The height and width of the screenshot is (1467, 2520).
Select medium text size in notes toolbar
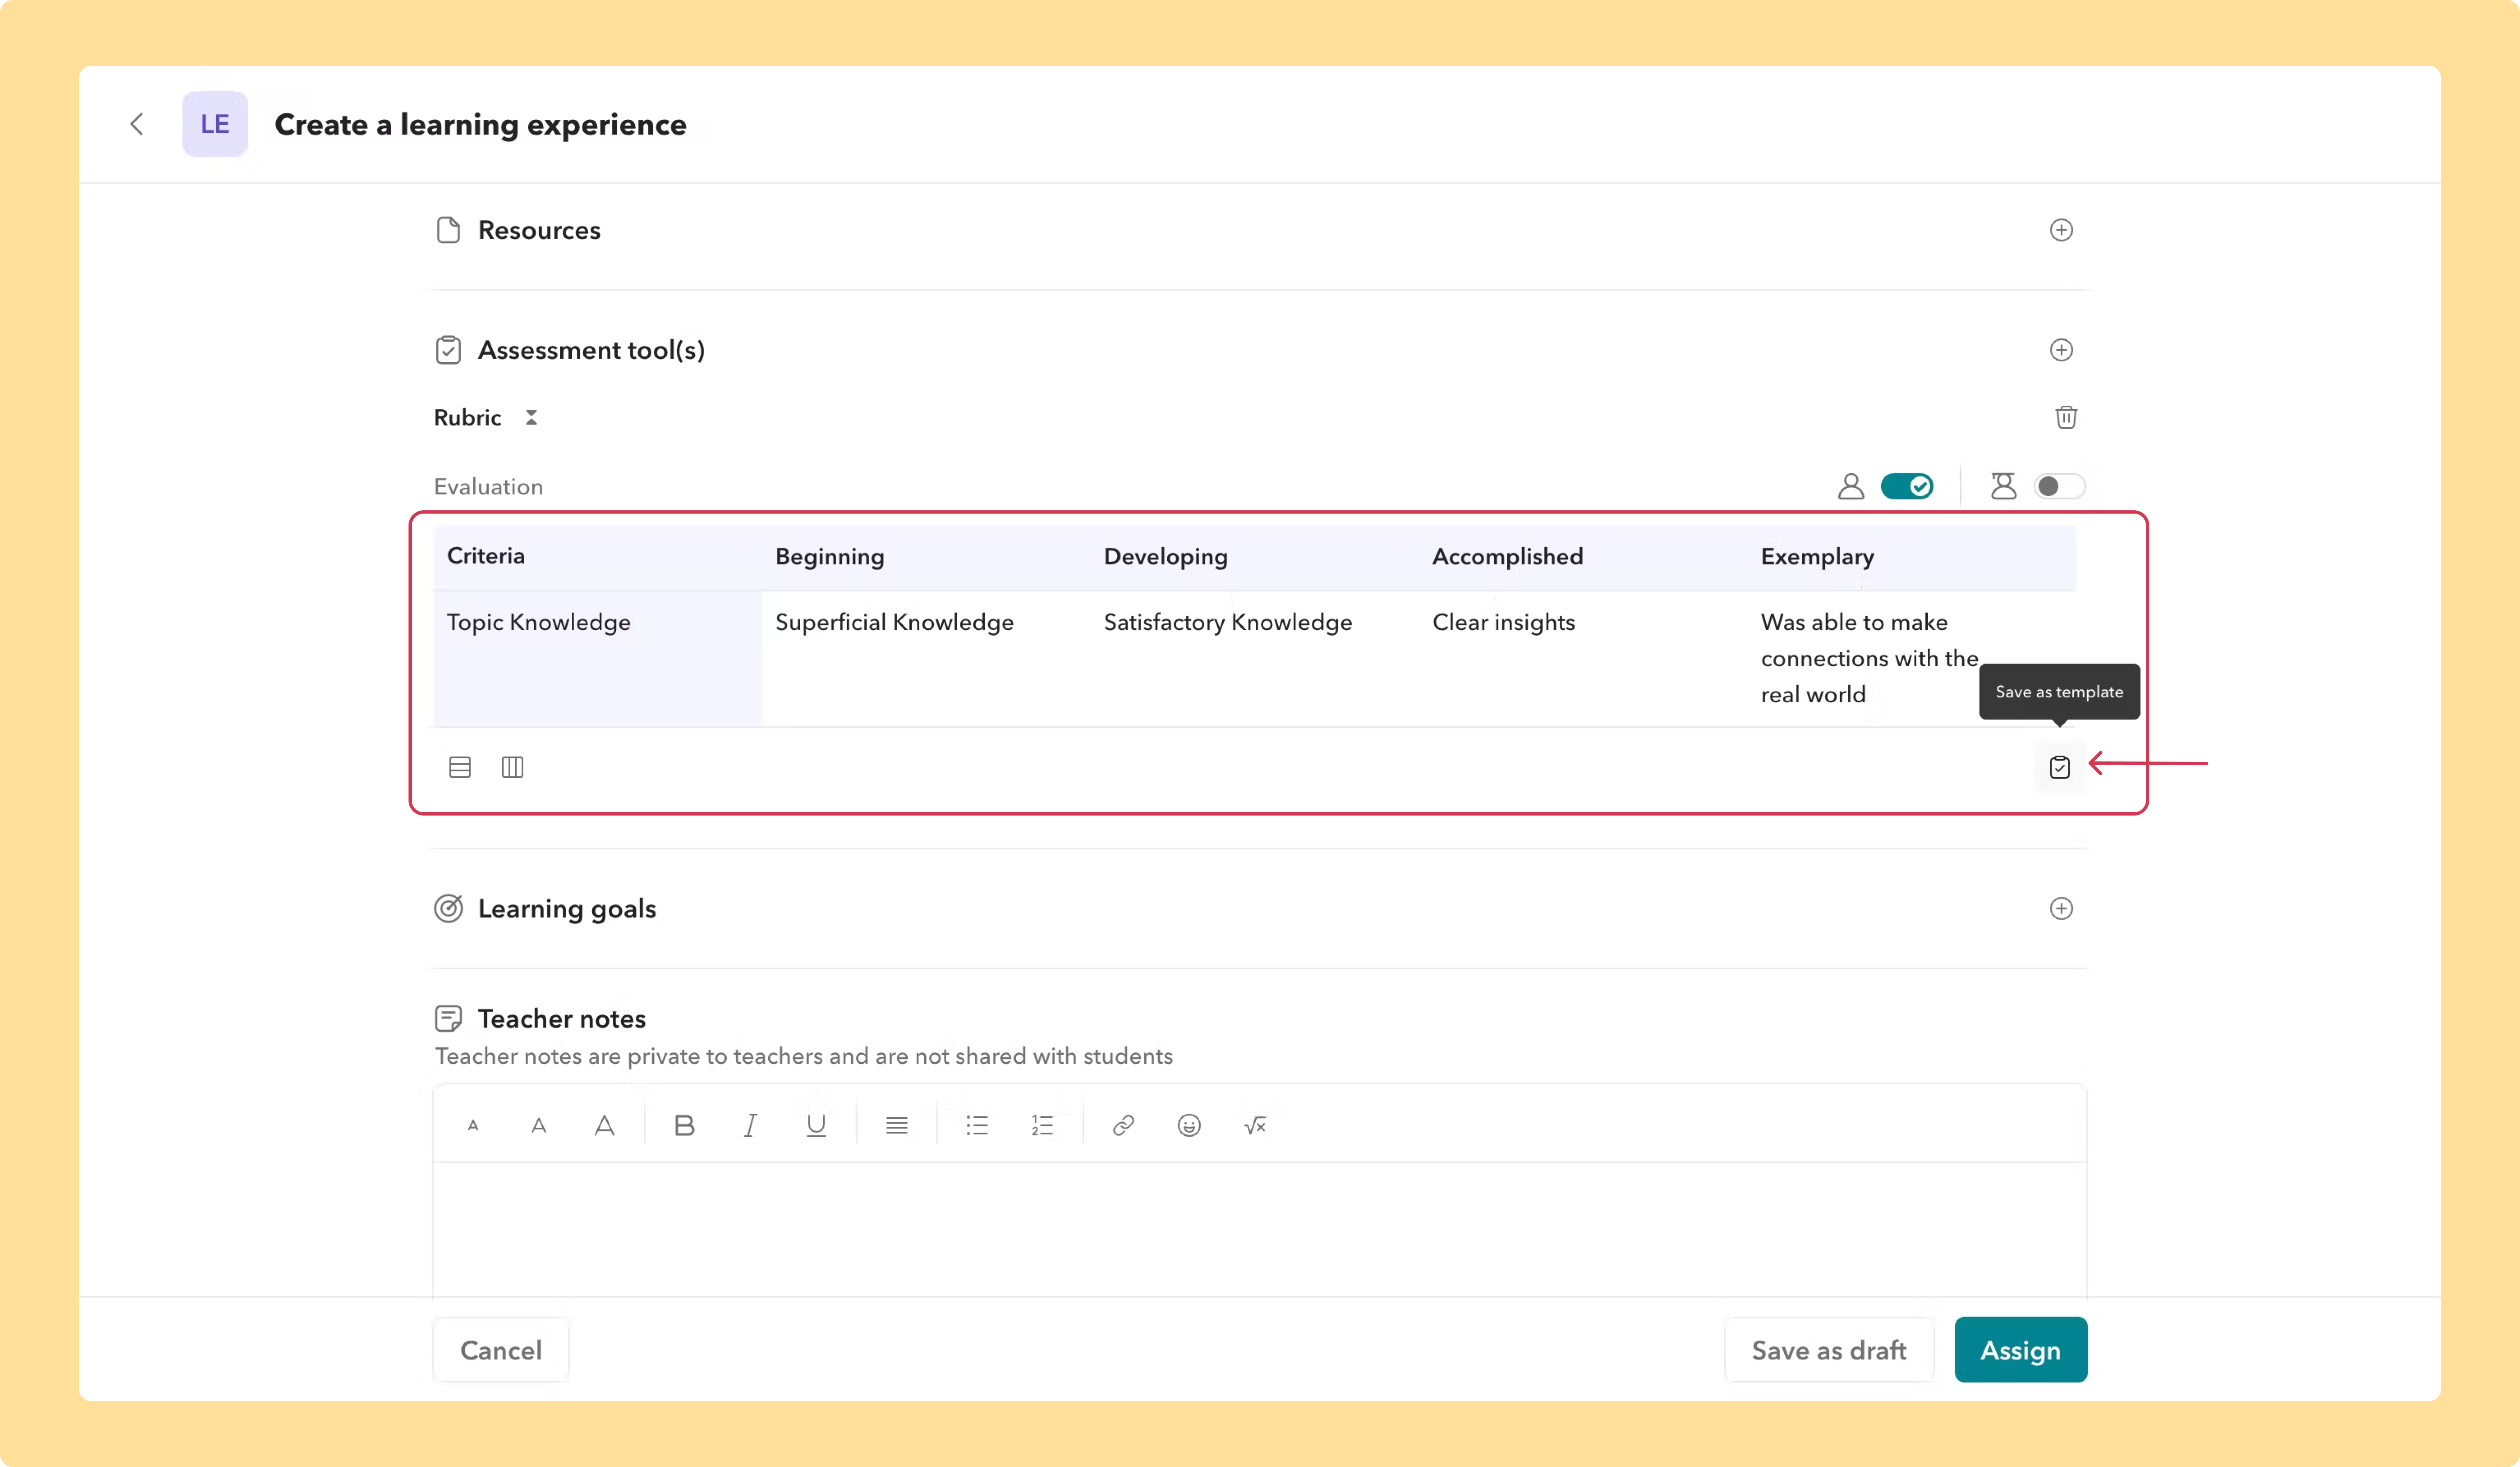[539, 1126]
